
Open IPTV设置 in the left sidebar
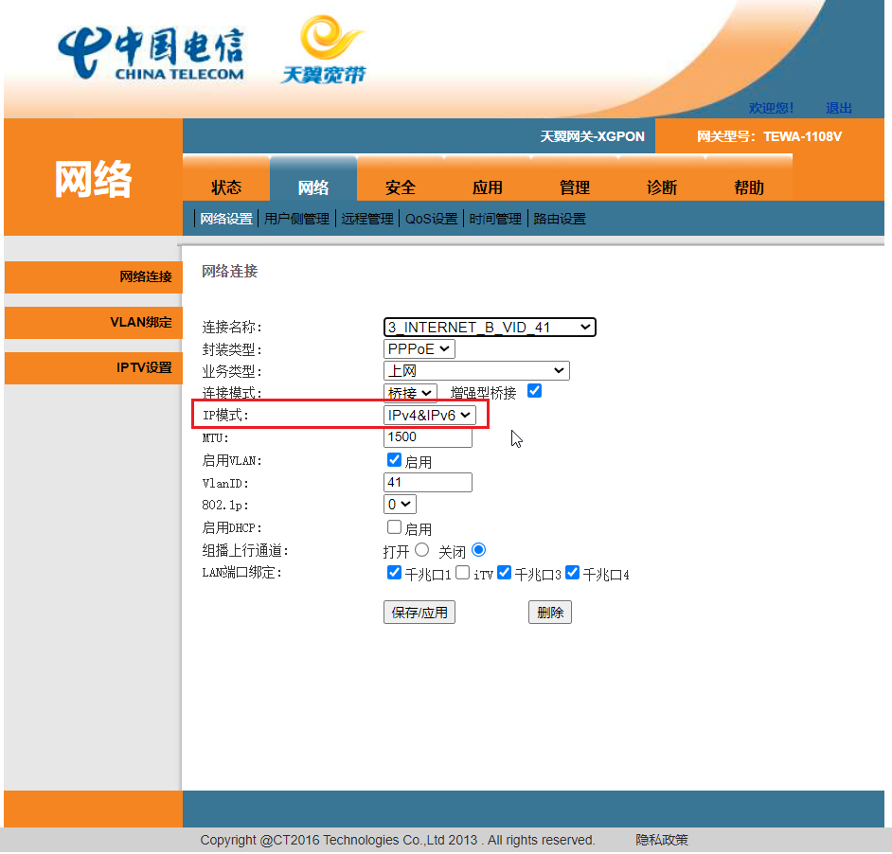[94, 368]
